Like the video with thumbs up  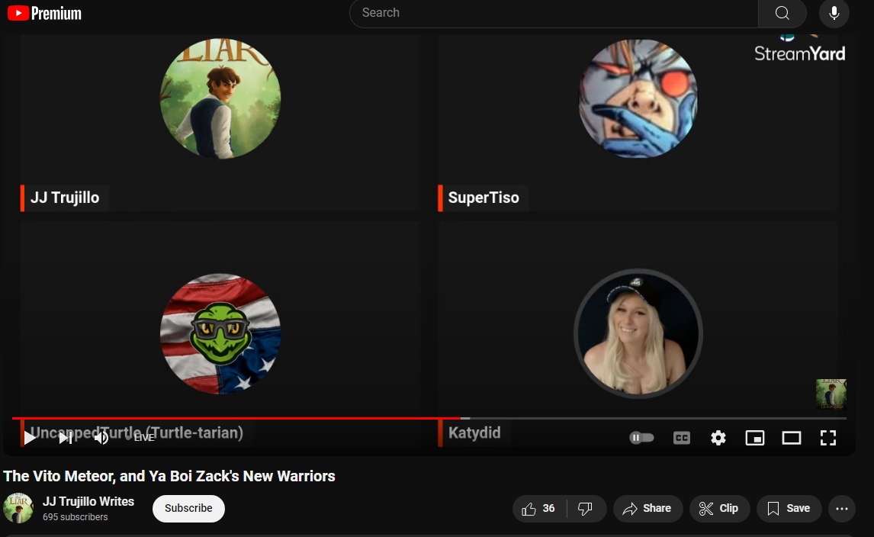click(x=539, y=508)
